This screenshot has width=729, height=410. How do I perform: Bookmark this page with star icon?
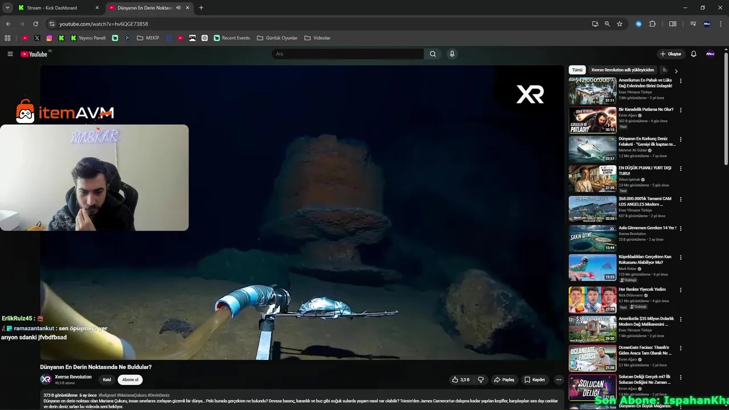coord(620,24)
